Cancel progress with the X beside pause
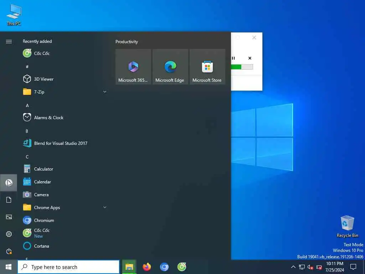 click(250, 58)
